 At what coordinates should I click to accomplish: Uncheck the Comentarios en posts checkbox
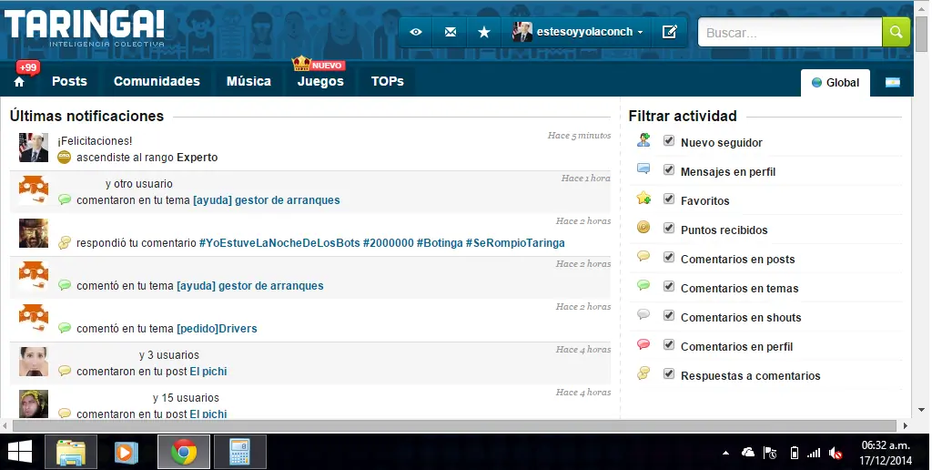[669, 258]
